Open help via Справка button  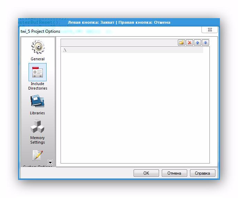pyautogui.click(x=203, y=173)
